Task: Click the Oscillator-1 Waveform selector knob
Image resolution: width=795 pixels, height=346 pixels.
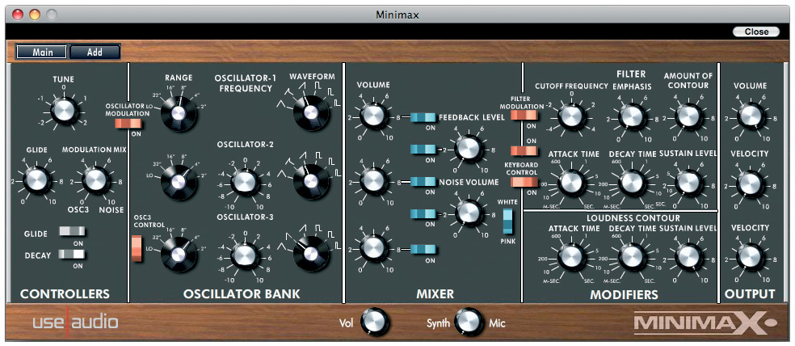Action: [x=311, y=113]
